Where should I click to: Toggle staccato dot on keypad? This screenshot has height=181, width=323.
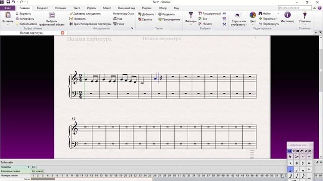pos(303,157)
